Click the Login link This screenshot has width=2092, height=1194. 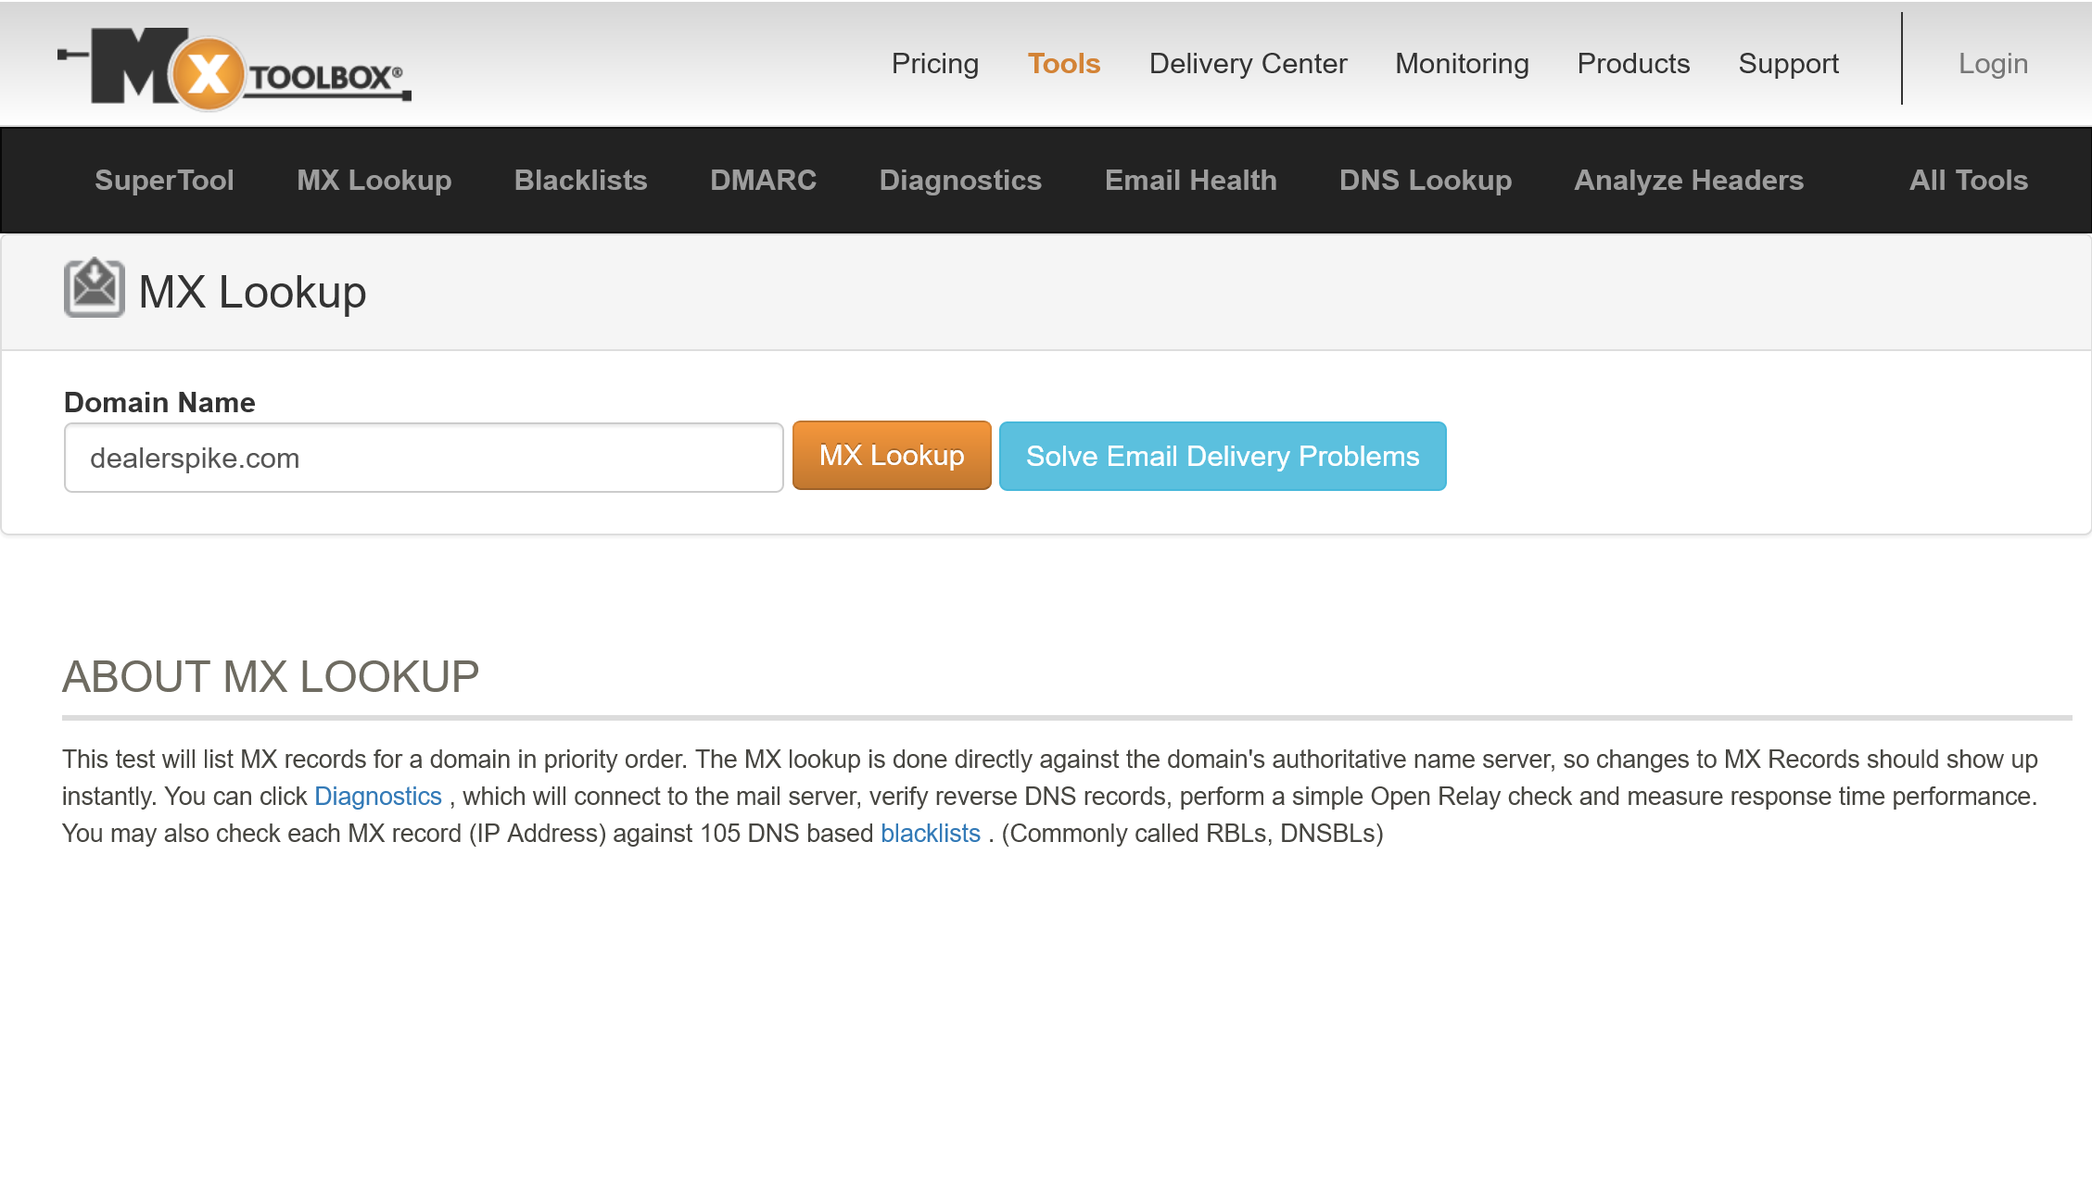1993,63
